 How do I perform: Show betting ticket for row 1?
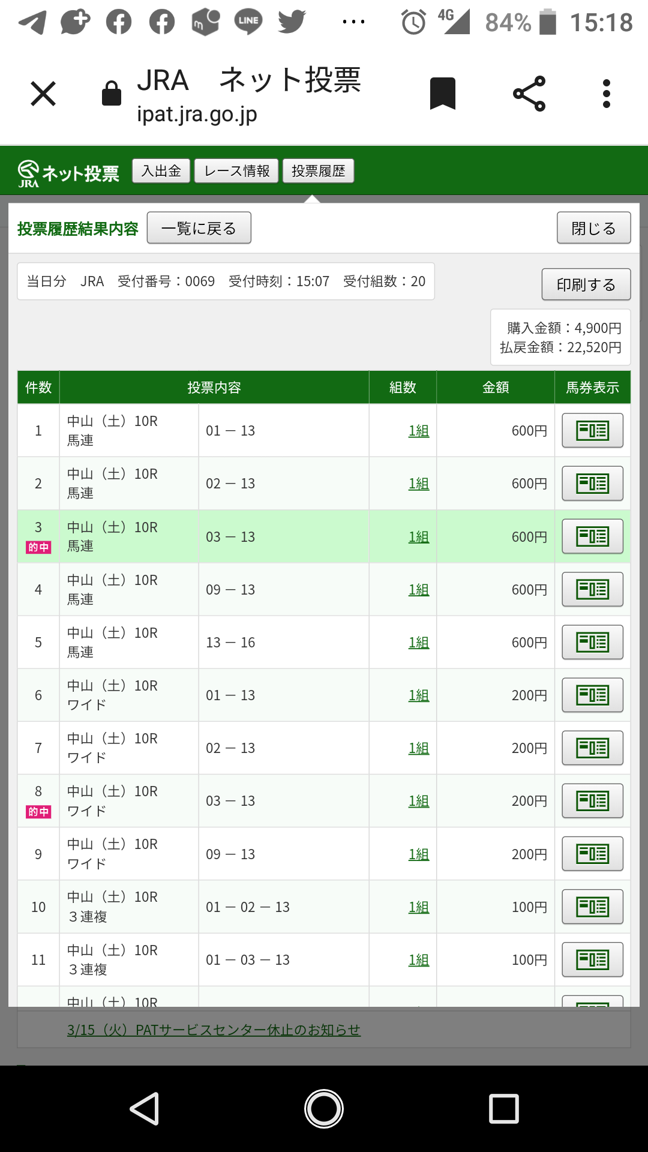coord(592,430)
